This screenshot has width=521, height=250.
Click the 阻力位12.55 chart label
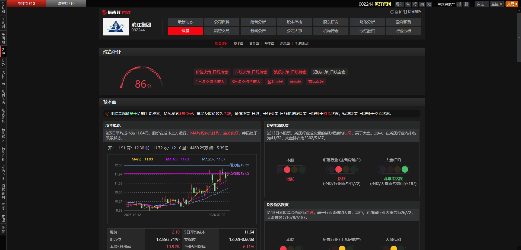click(x=239, y=165)
